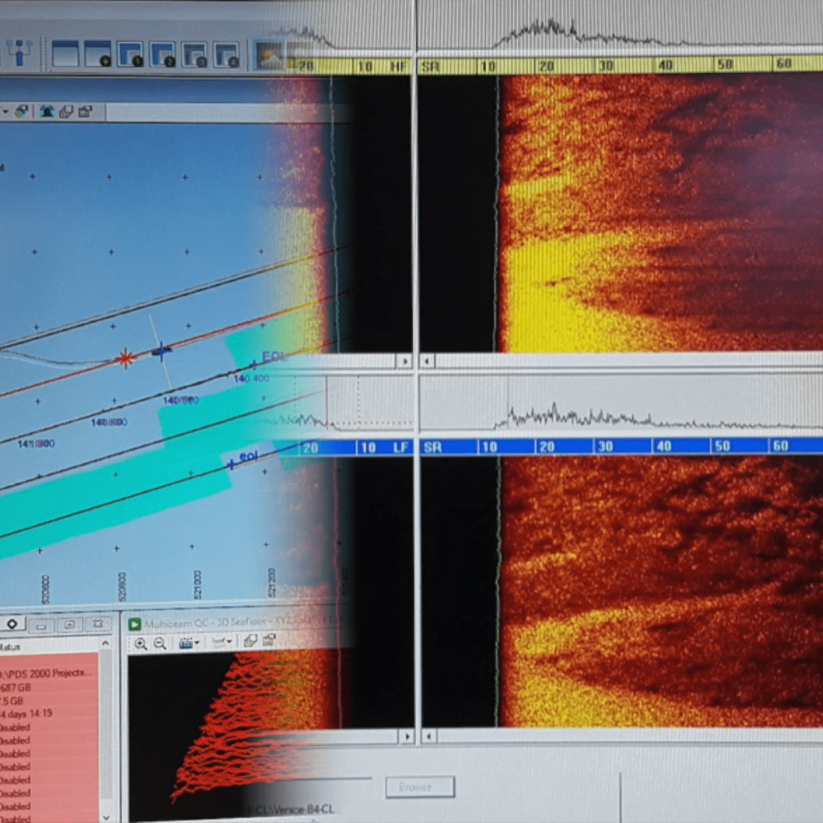Open the dropdown arrow in map toolbar
Image resolution: width=823 pixels, height=823 pixels.
5,111
